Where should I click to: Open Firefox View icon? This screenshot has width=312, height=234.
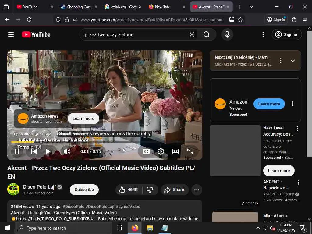[6, 7]
